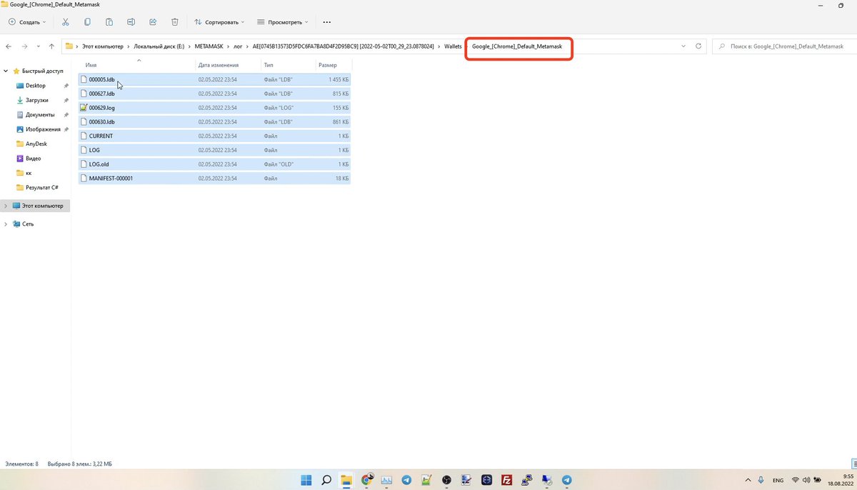Select file 000630.ldb
857x490 pixels.
pos(214,121)
